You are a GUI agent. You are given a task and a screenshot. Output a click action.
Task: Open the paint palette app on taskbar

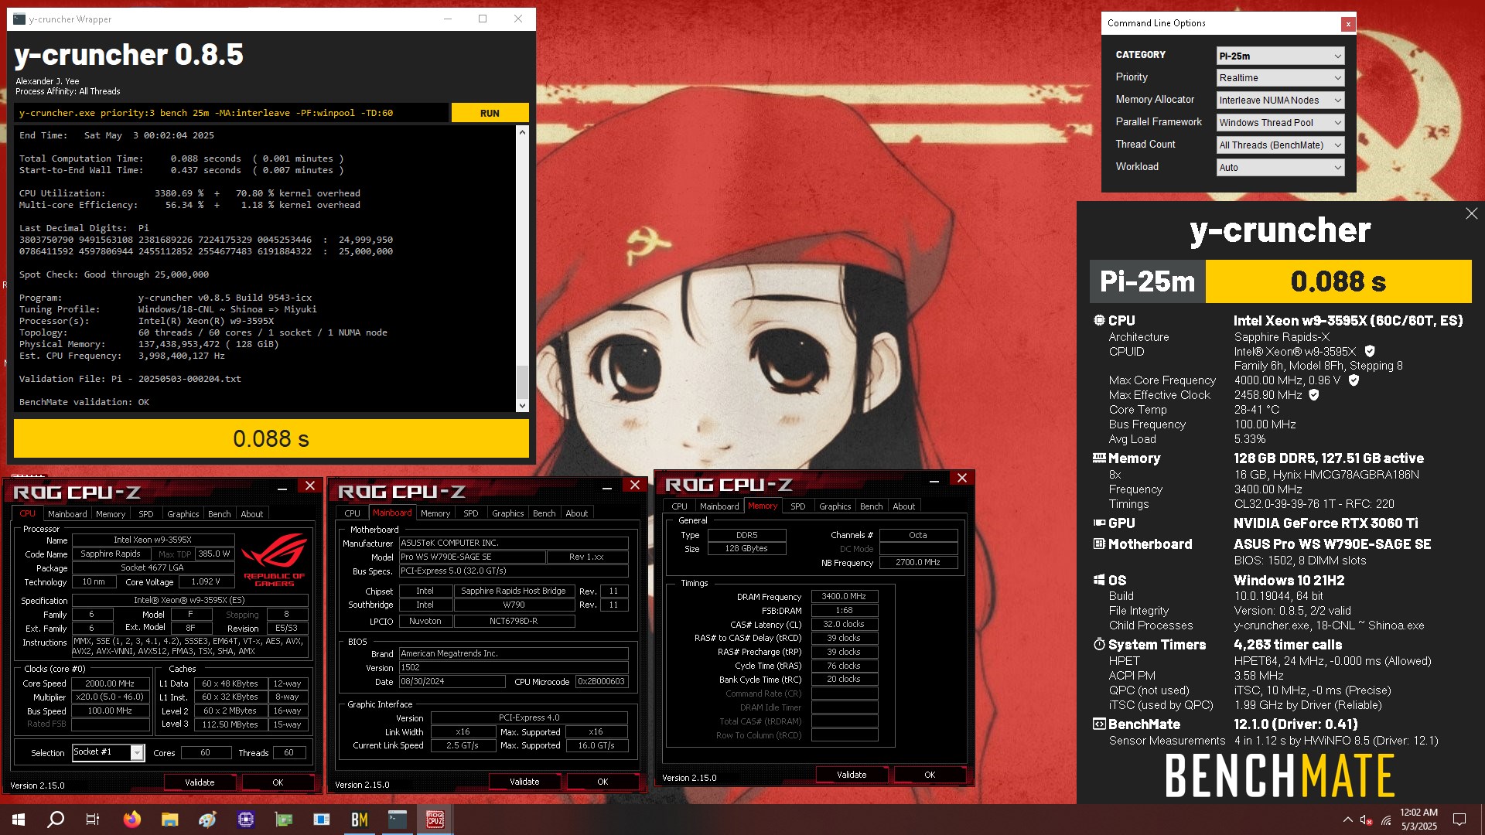coord(207,820)
